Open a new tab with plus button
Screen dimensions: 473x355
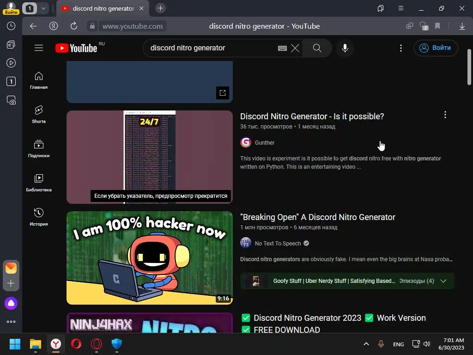coord(160,8)
